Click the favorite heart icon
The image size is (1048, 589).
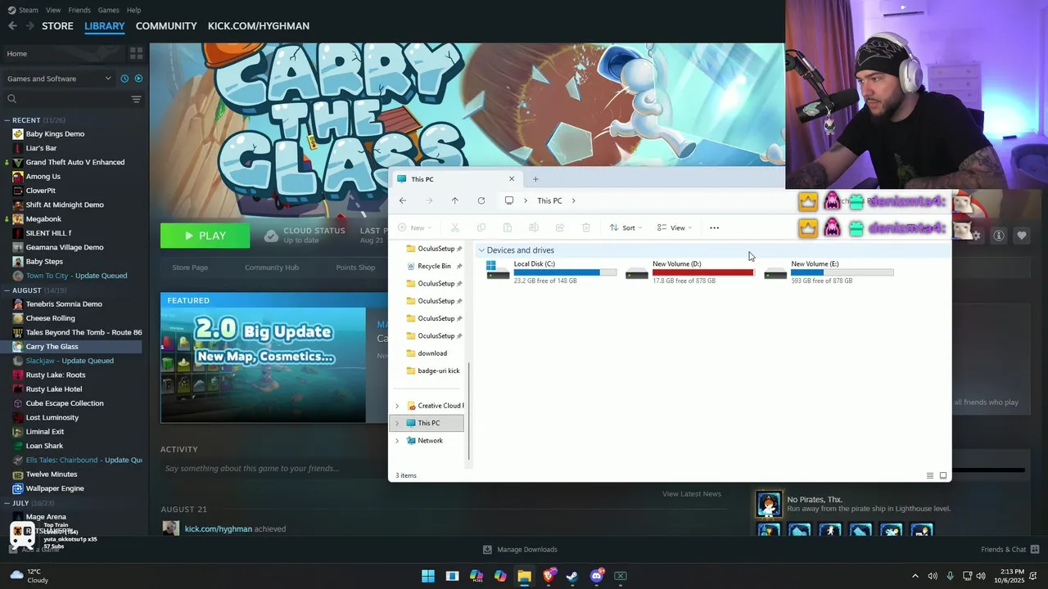pyautogui.click(x=1022, y=236)
